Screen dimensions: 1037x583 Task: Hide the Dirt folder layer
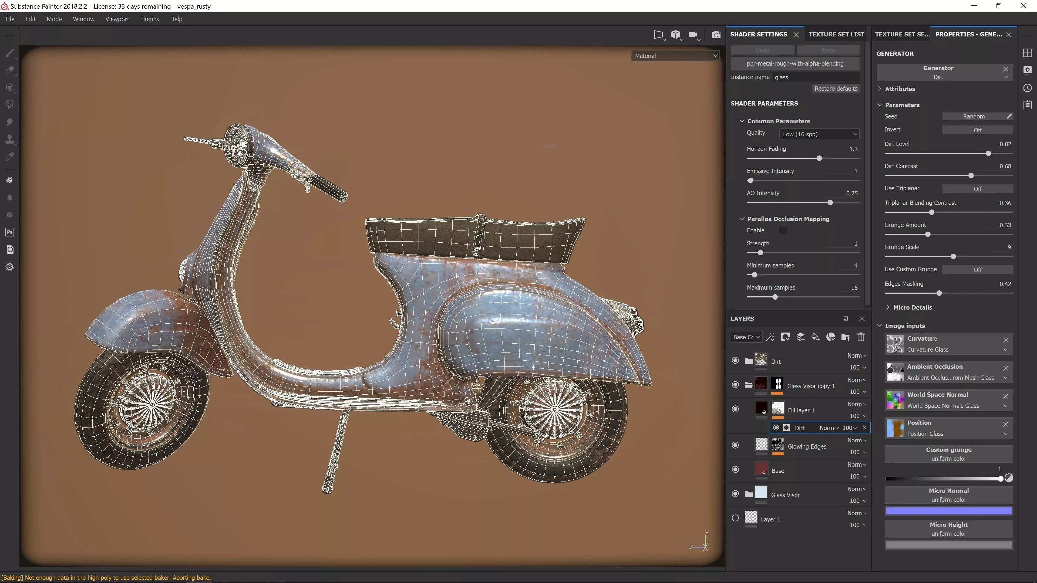735,361
